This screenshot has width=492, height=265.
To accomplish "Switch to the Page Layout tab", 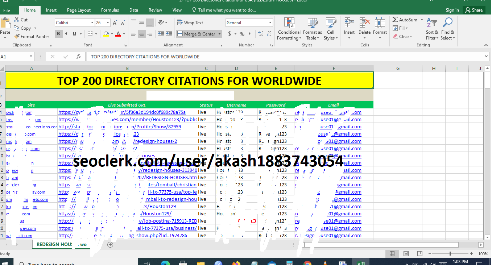I will click(x=79, y=10).
